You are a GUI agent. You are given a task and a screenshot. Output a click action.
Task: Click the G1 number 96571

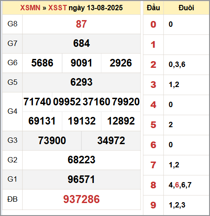click(x=81, y=179)
